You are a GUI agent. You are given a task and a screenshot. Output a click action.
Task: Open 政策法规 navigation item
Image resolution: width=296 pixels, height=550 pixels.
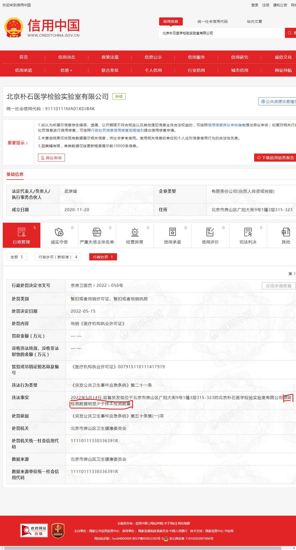click(x=110, y=57)
